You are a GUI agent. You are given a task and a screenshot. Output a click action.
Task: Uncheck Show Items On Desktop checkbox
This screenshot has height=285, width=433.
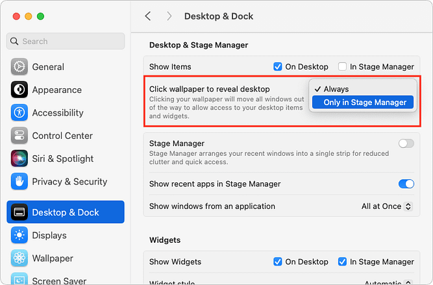tap(278, 67)
